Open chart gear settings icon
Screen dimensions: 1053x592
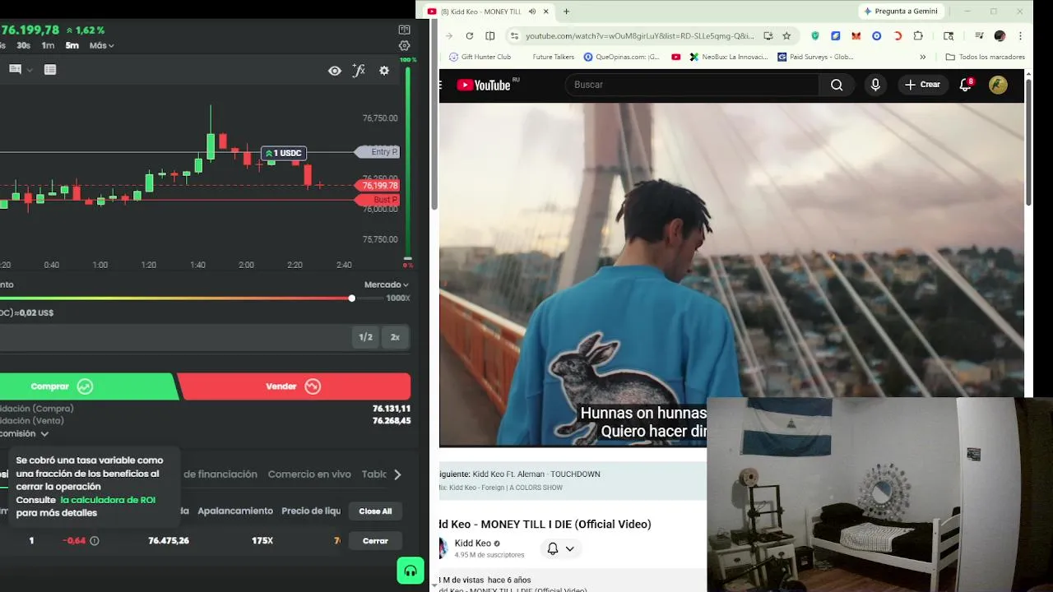384,71
